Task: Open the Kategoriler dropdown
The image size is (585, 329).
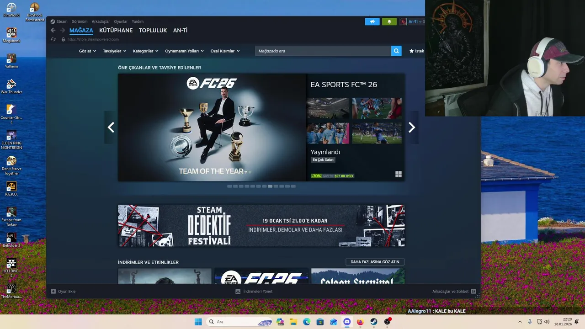Action: [x=145, y=51]
